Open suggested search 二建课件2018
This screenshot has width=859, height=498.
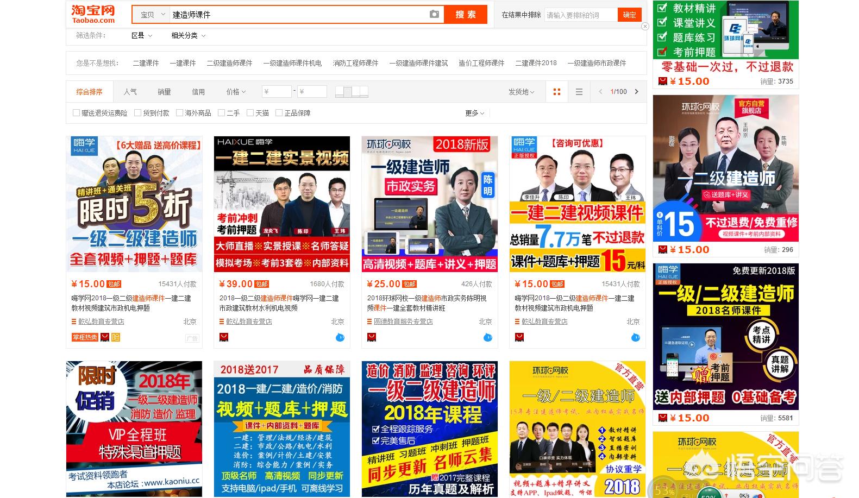pos(536,63)
